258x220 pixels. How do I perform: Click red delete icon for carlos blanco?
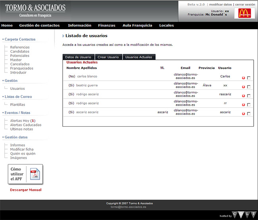point(243,78)
